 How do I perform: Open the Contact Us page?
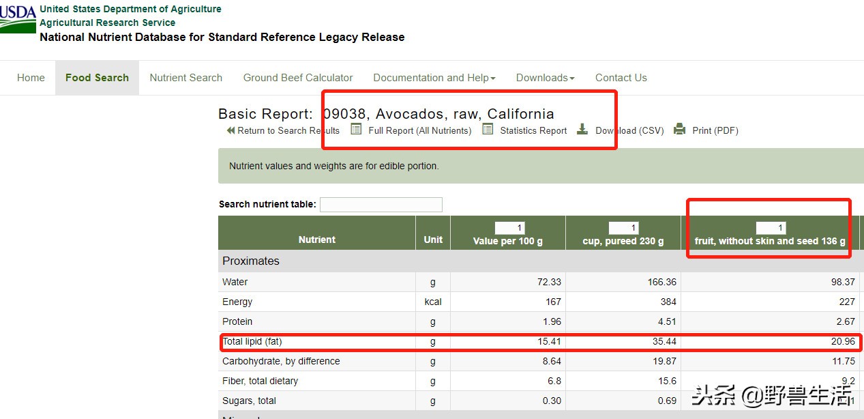click(621, 78)
